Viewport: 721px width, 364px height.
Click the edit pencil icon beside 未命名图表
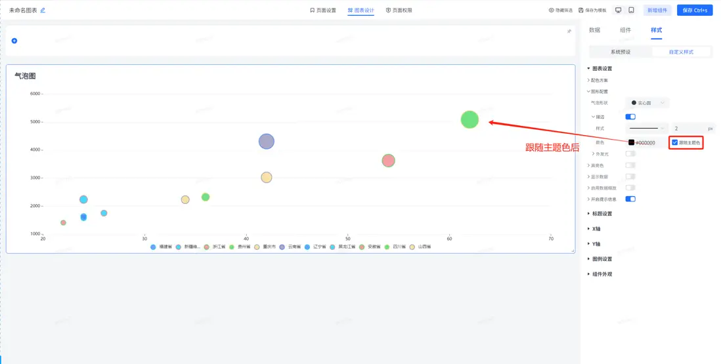coord(43,10)
